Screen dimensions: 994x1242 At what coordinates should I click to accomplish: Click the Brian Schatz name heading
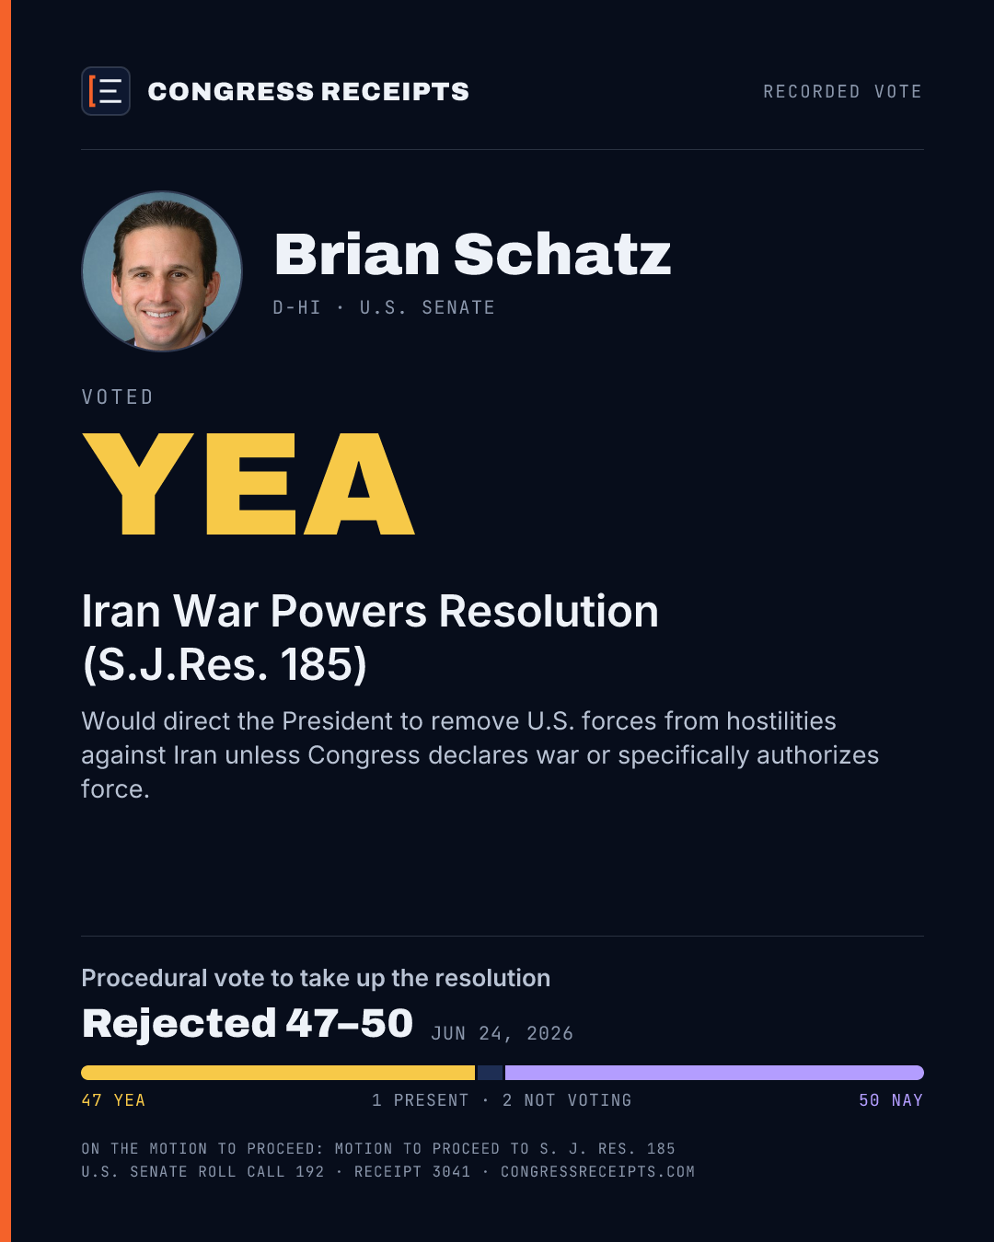472,254
